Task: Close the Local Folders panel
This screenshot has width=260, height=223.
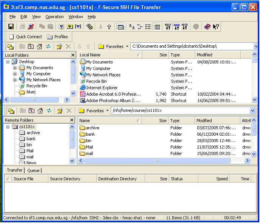Action: (73, 55)
